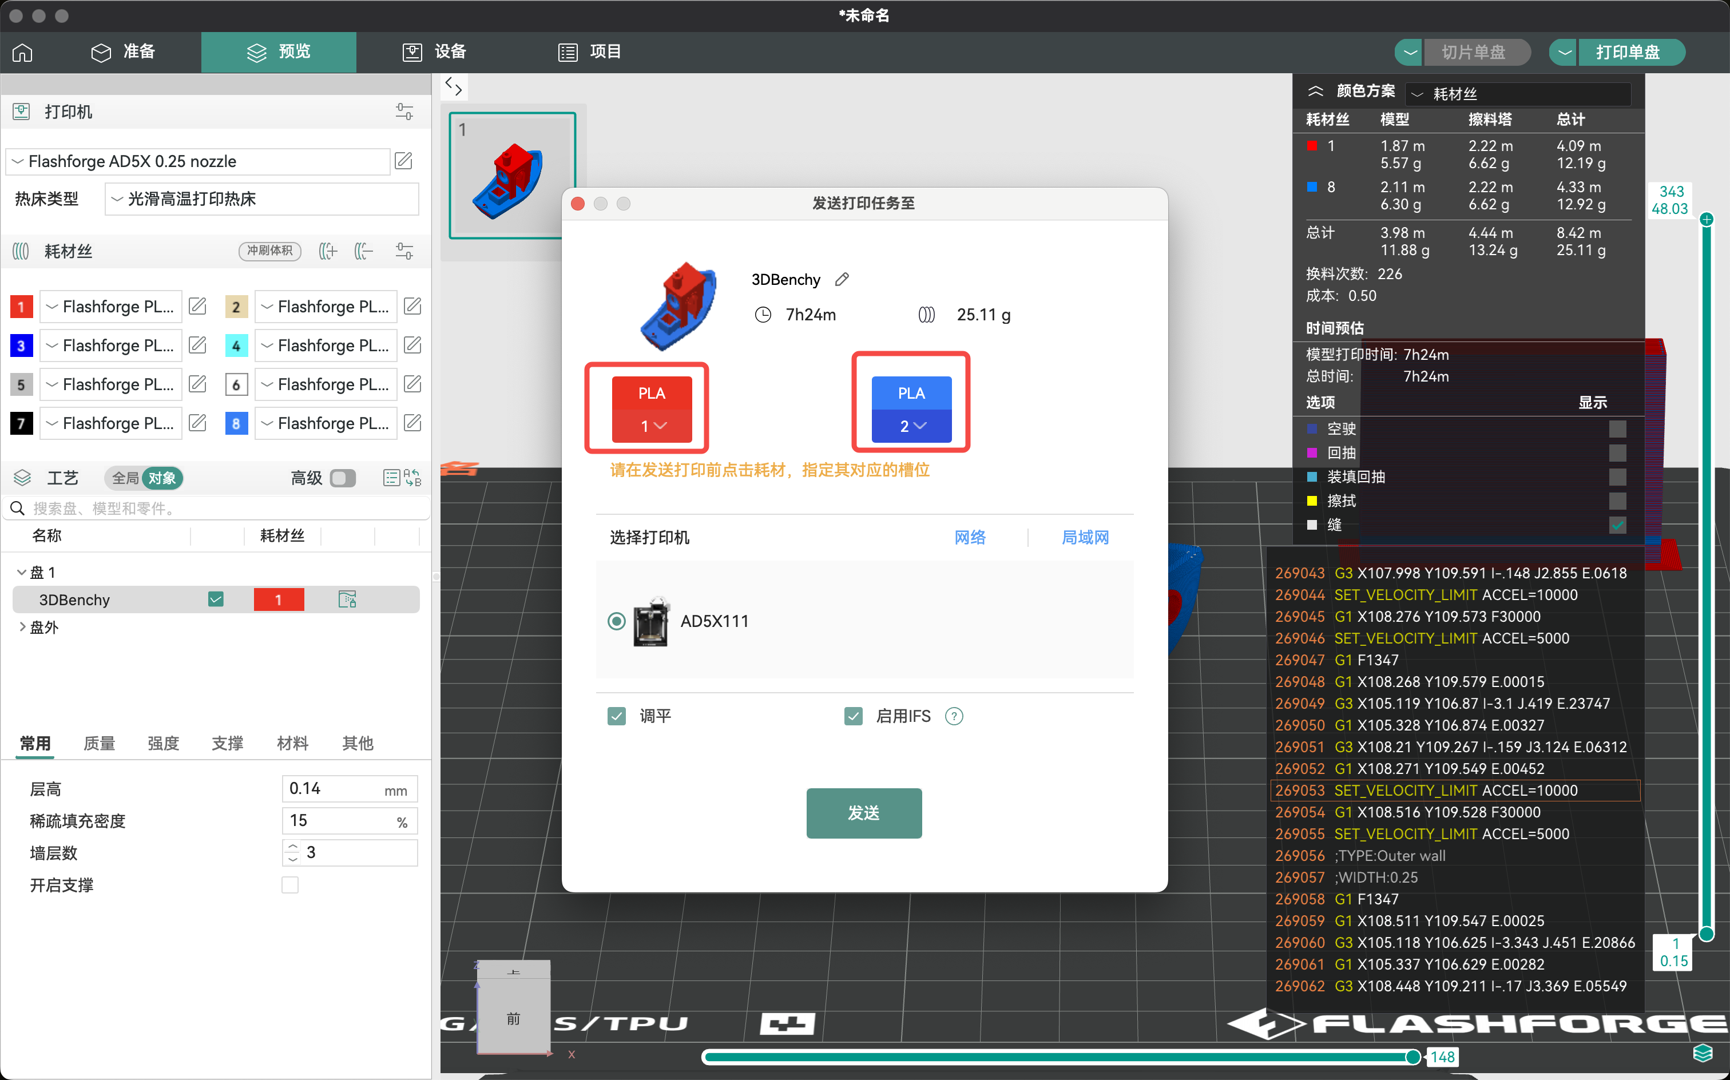Open the bed type dropdown

[x=261, y=199]
